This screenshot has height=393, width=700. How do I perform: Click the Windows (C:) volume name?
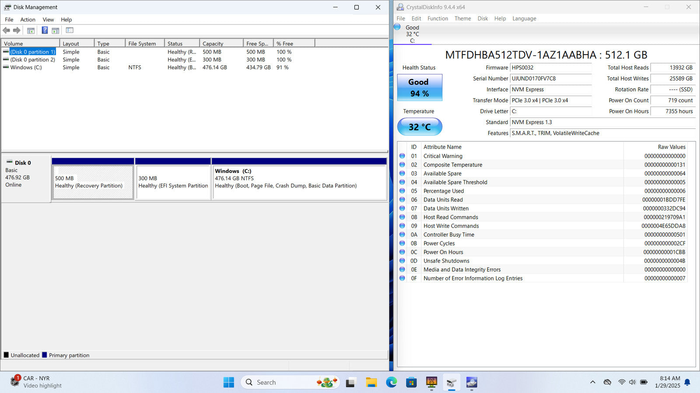[x=26, y=67]
